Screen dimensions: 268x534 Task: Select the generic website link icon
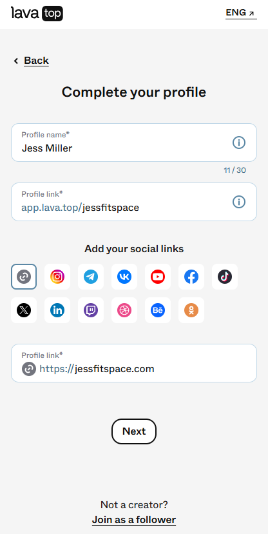point(24,277)
